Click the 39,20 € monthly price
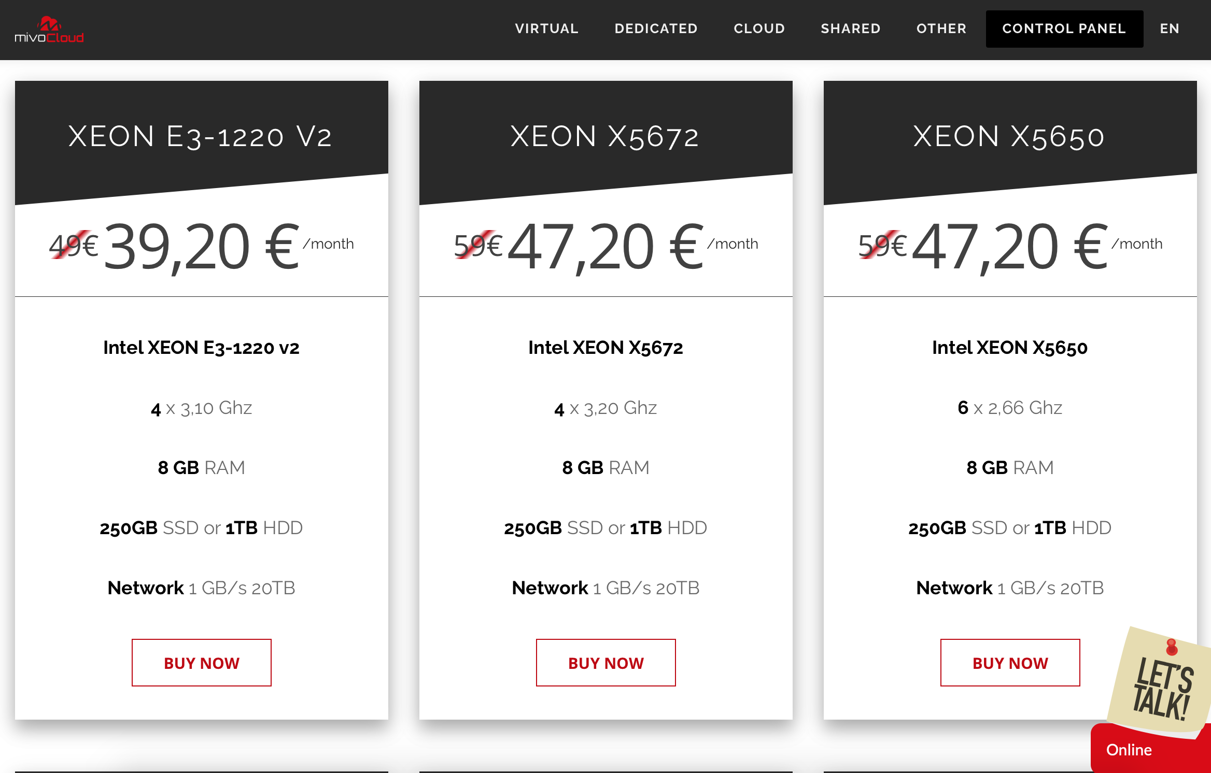This screenshot has width=1211, height=773. pyautogui.click(x=202, y=247)
